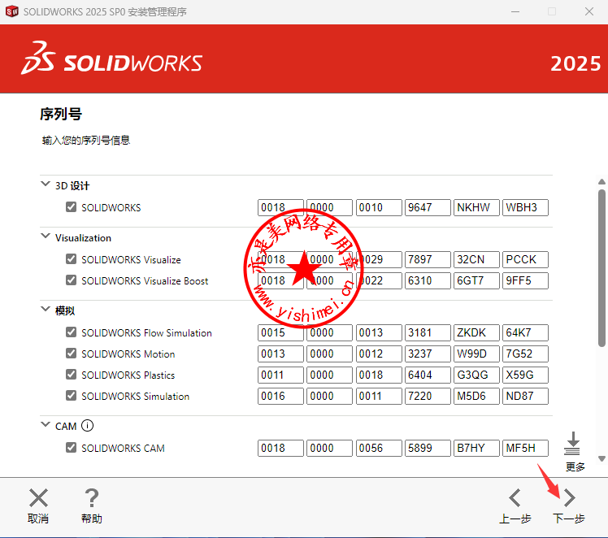
Task: Click the scrollbar down arrow
Action: [601, 458]
